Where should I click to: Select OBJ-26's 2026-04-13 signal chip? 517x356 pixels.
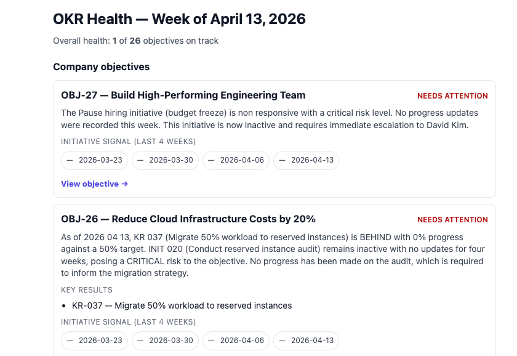[x=306, y=341]
